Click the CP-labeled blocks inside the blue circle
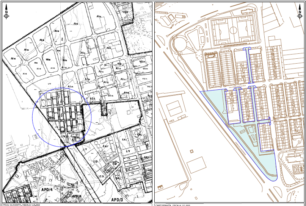Screen dimensions: 306x206 tap(63, 112)
